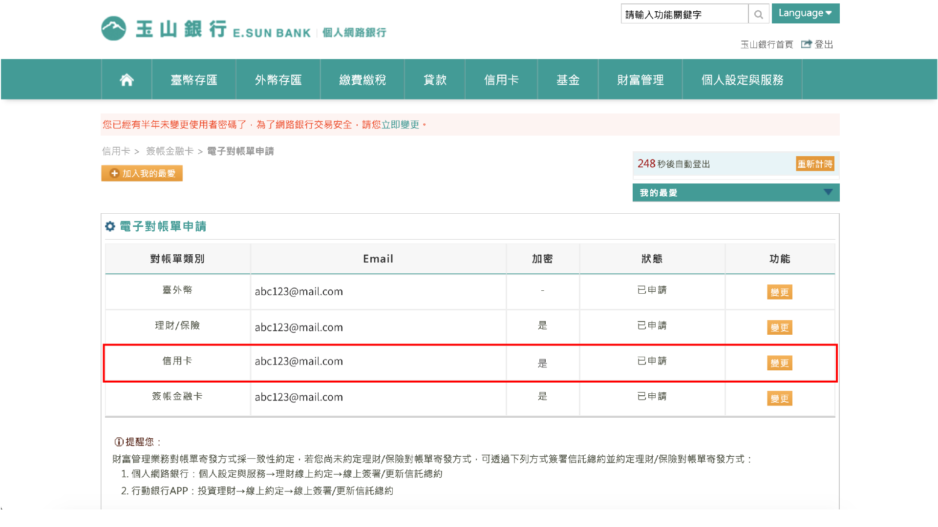938x527 pixels.
Task: Select the home icon in navigation bar
Action: click(x=127, y=79)
